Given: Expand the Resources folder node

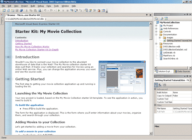Looking at the screenshot, I should (156, 44).
